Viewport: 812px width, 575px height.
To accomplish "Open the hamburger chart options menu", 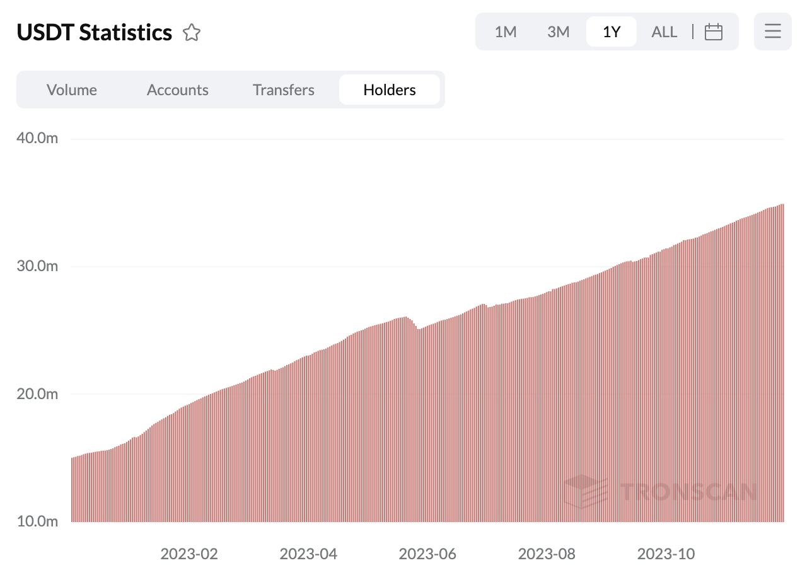I will tap(772, 32).
